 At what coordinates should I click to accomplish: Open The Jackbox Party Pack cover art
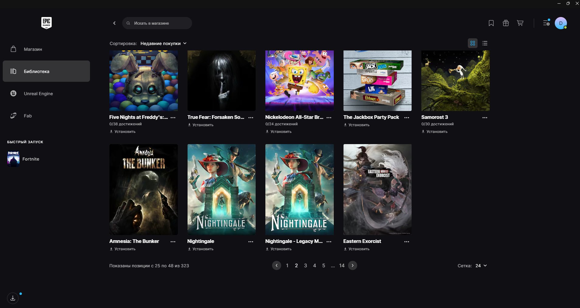pos(378,81)
